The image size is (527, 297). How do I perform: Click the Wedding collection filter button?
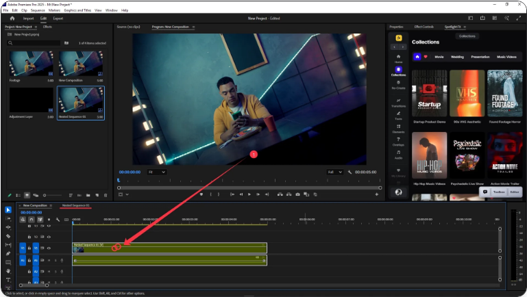(x=457, y=57)
